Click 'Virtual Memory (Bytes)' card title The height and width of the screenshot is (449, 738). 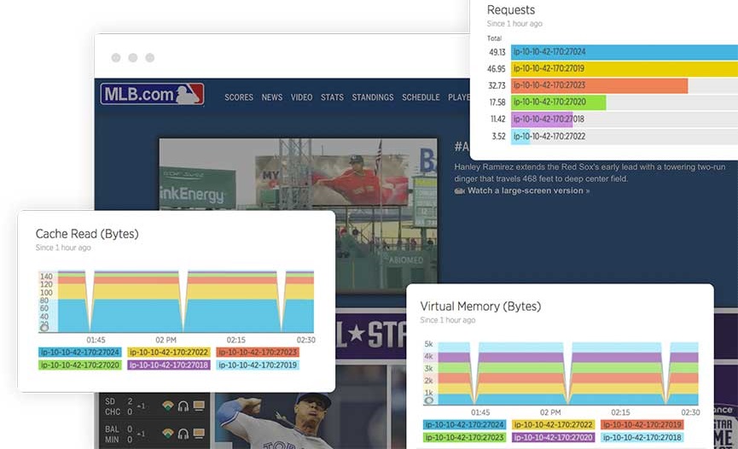(x=480, y=306)
